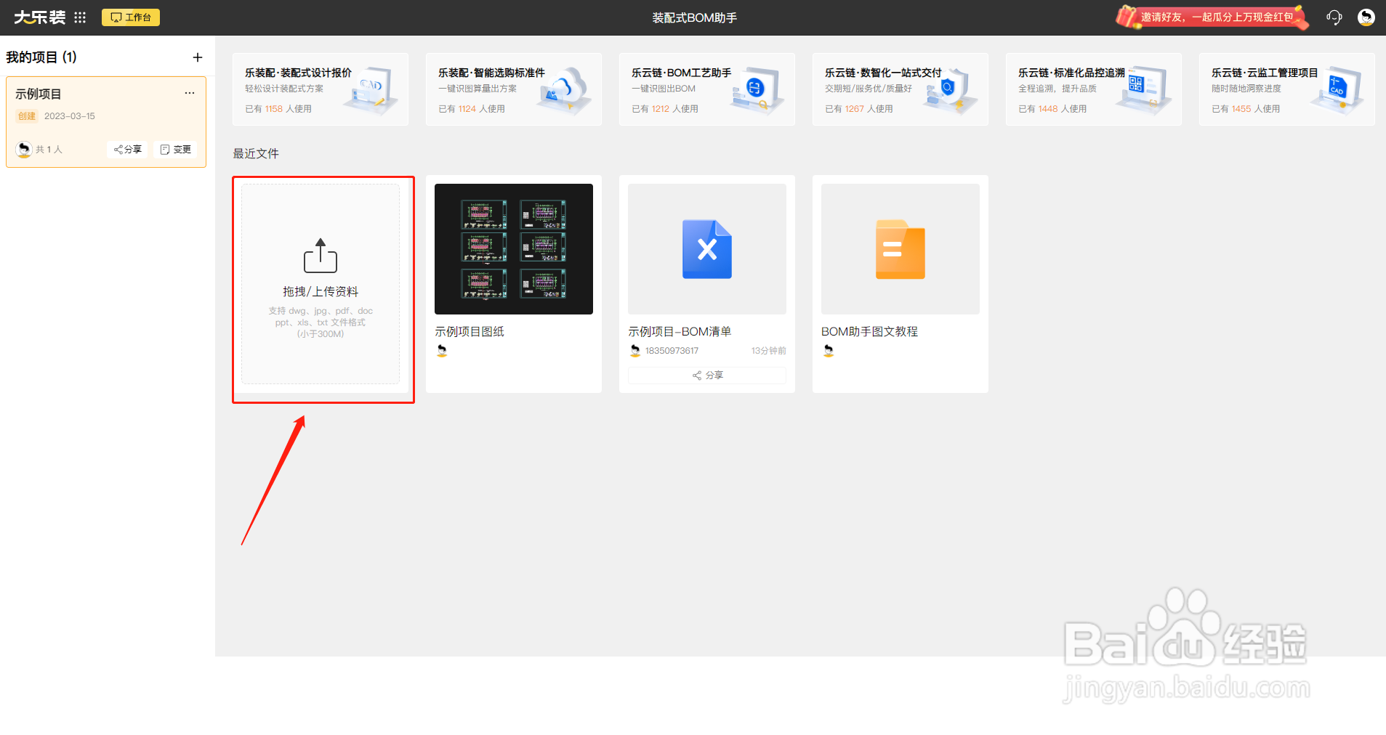Click 示例项目-BOM清单 file name

[680, 331]
